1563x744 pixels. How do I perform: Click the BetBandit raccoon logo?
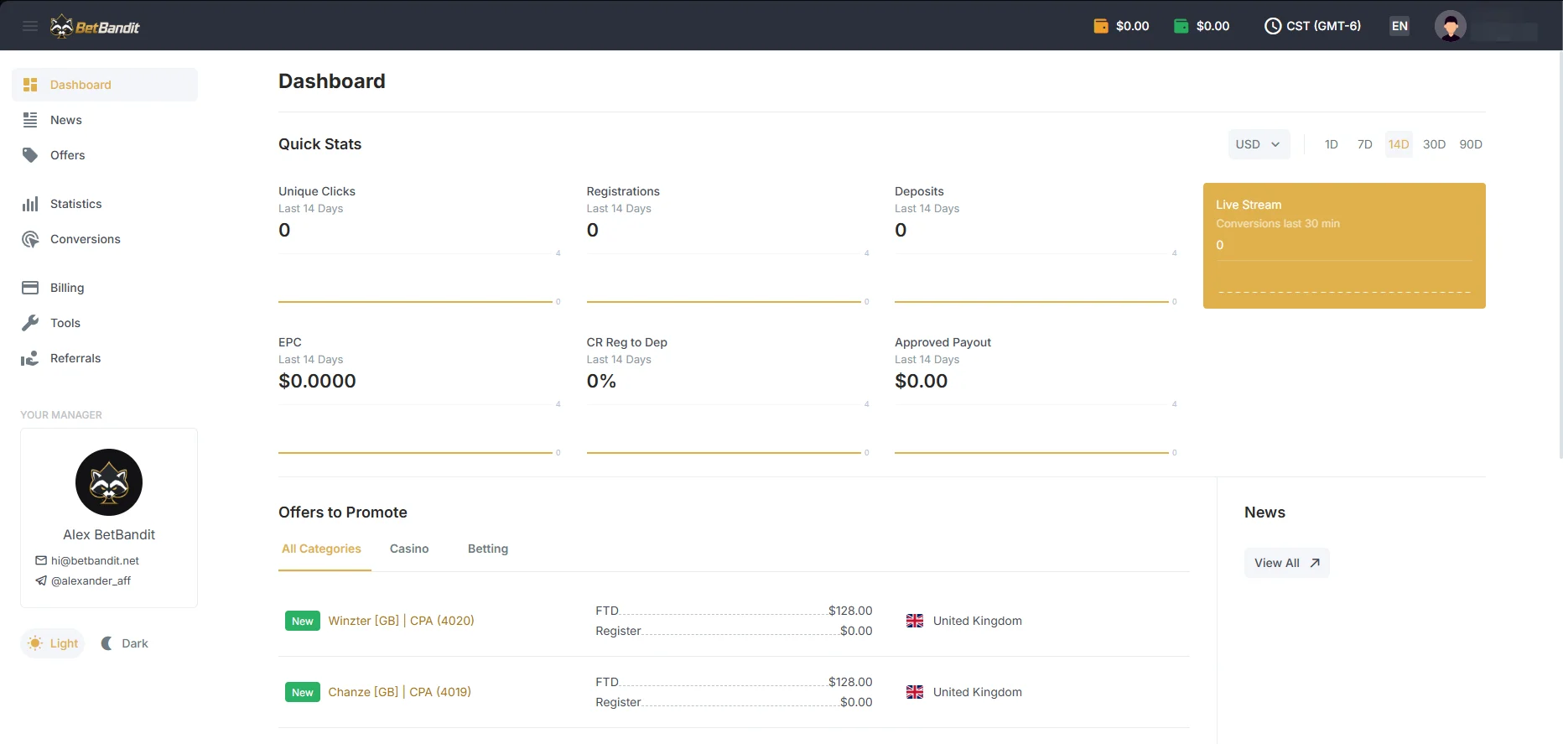[x=95, y=27]
